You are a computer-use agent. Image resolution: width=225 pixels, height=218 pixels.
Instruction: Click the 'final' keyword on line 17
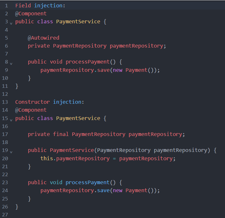pyautogui.click(x=61, y=134)
